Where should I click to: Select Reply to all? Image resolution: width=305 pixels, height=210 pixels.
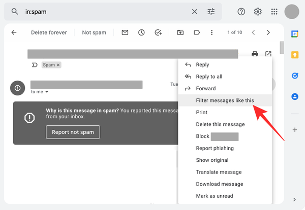click(225, 77)
